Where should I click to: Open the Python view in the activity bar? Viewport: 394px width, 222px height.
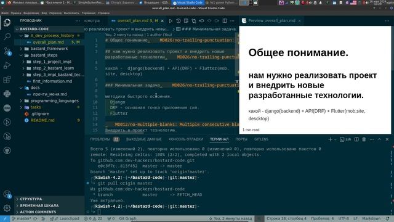coord(7,94)
